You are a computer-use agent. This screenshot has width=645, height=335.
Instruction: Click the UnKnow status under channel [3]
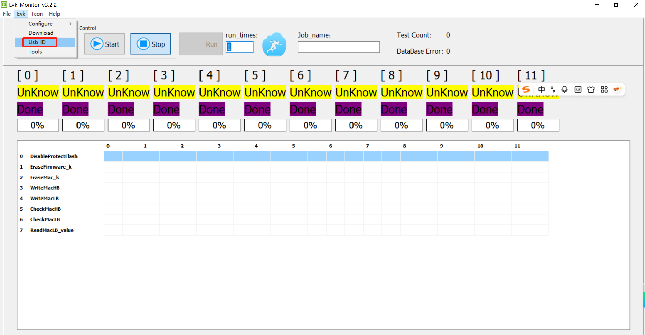coord(174,92)
